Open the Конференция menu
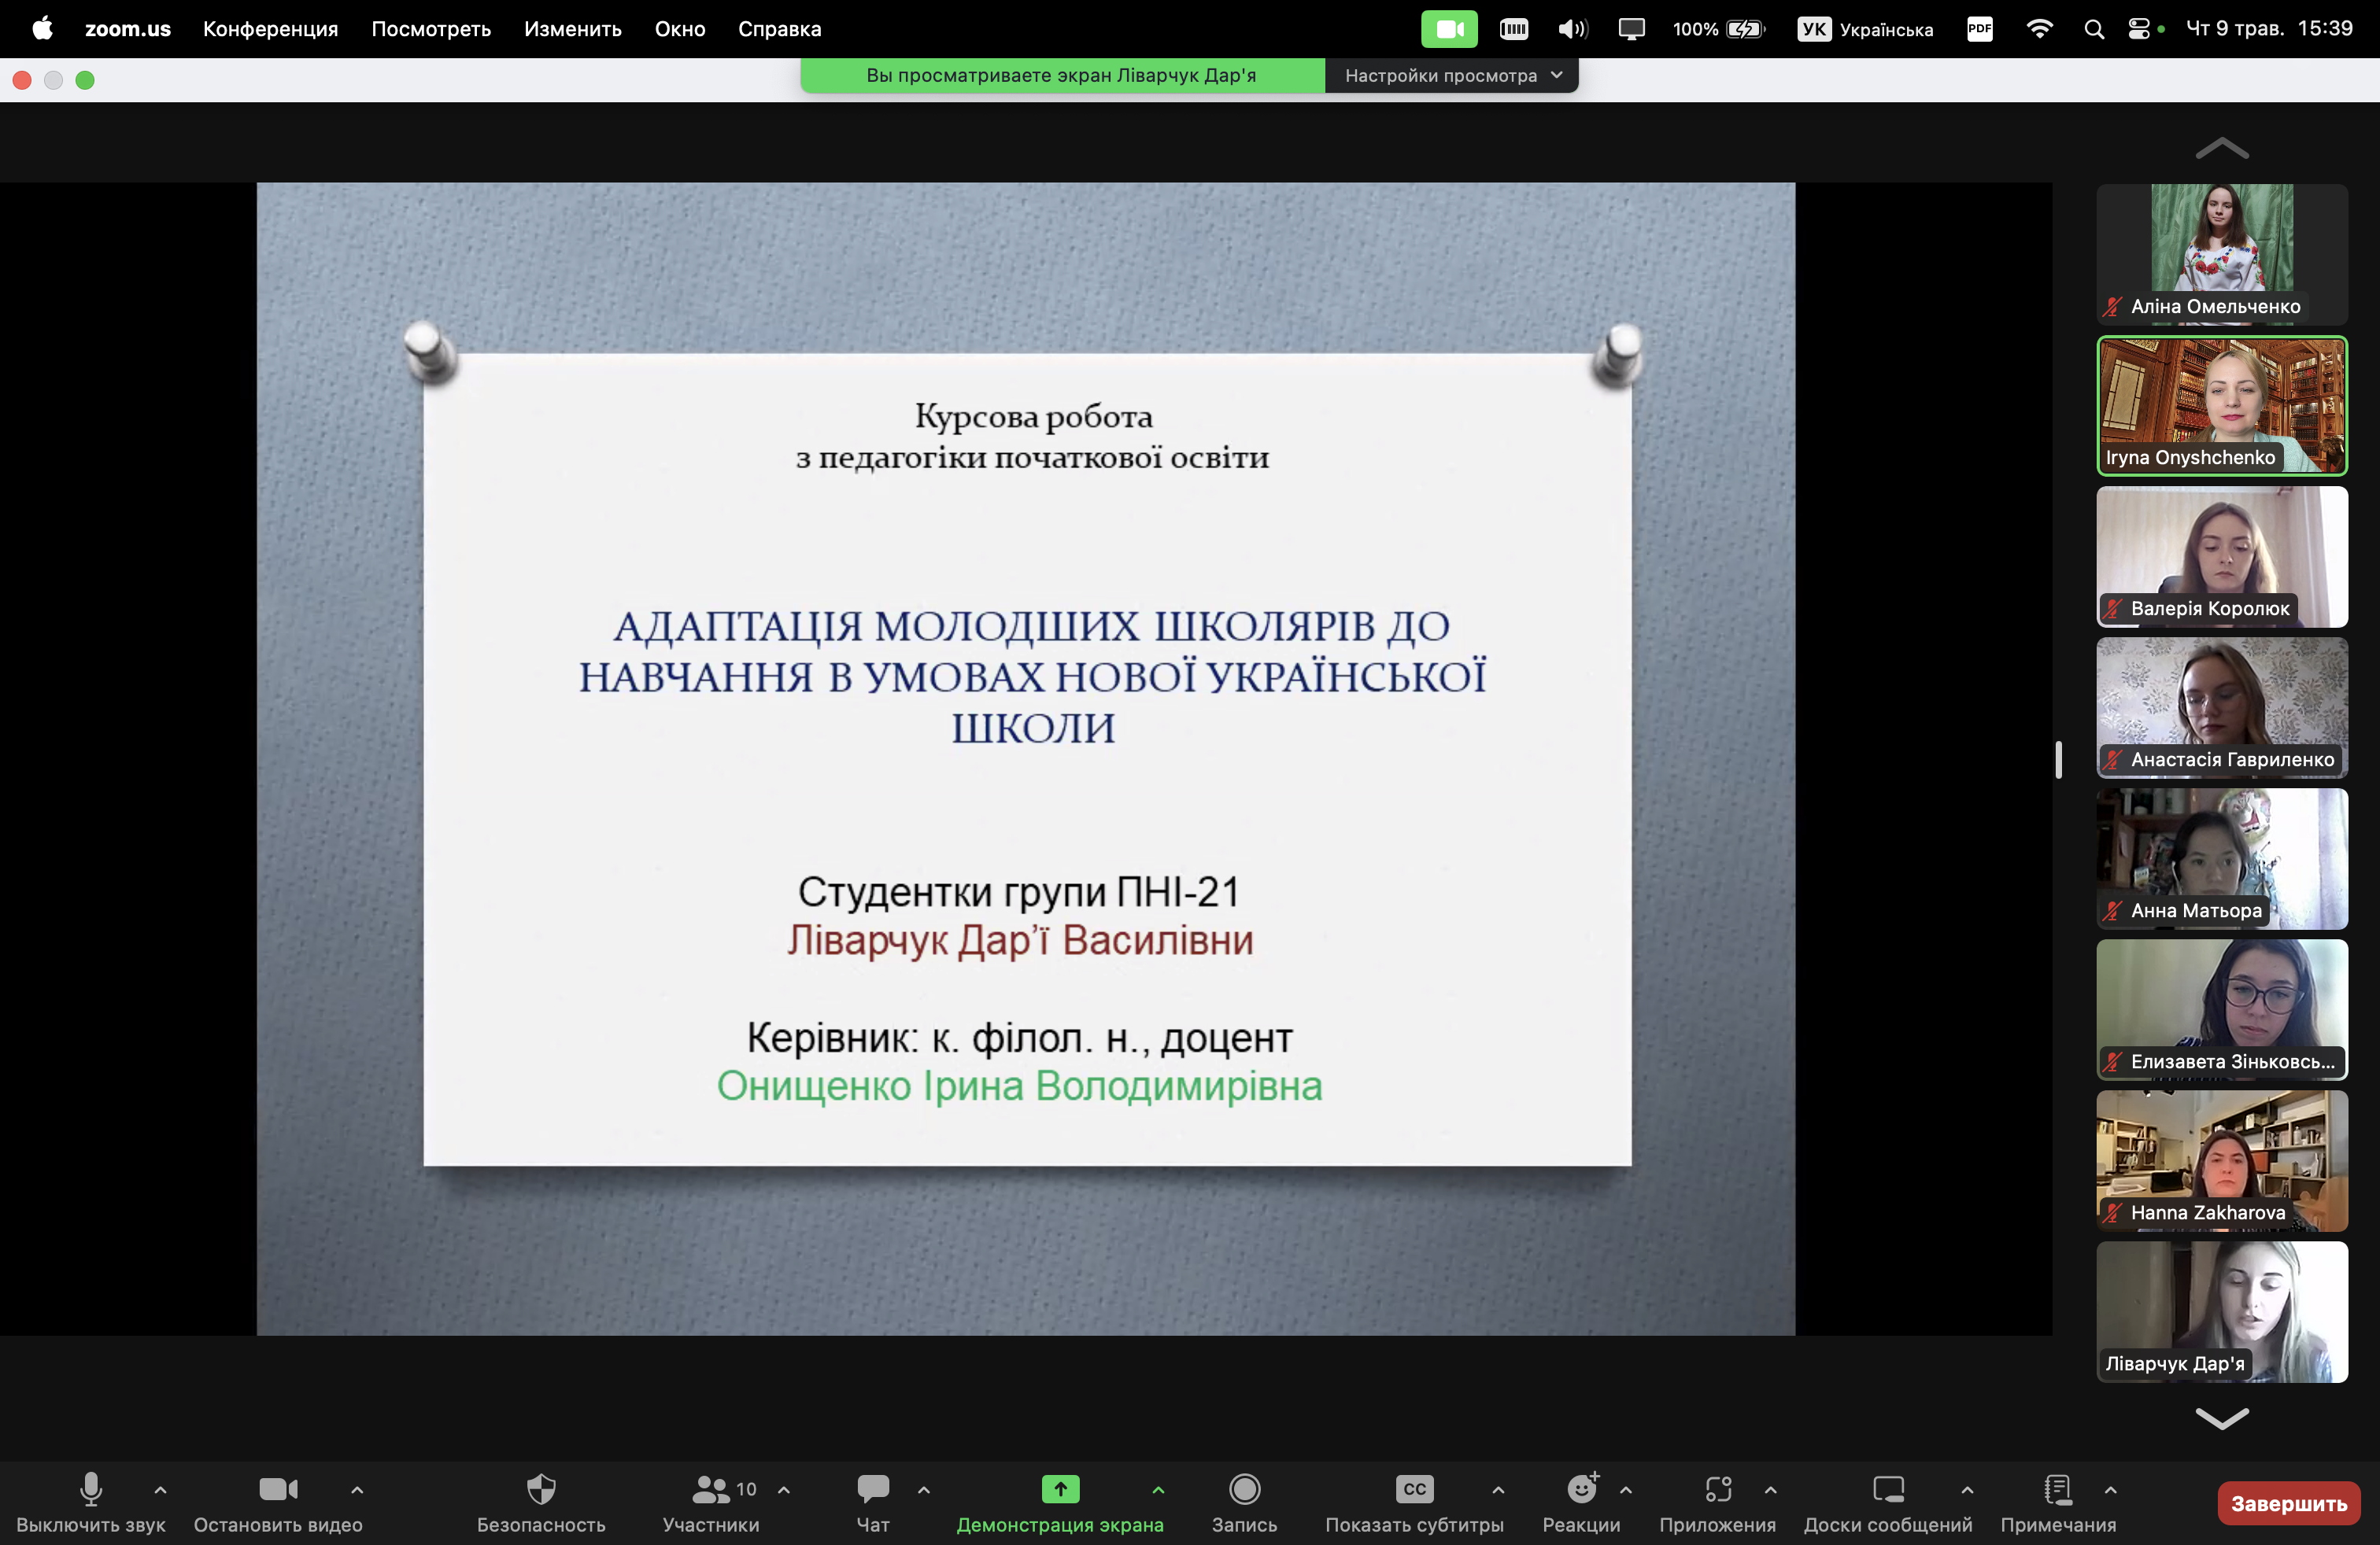Viewport: 2380px width, 1545px height. pos(271,28)
